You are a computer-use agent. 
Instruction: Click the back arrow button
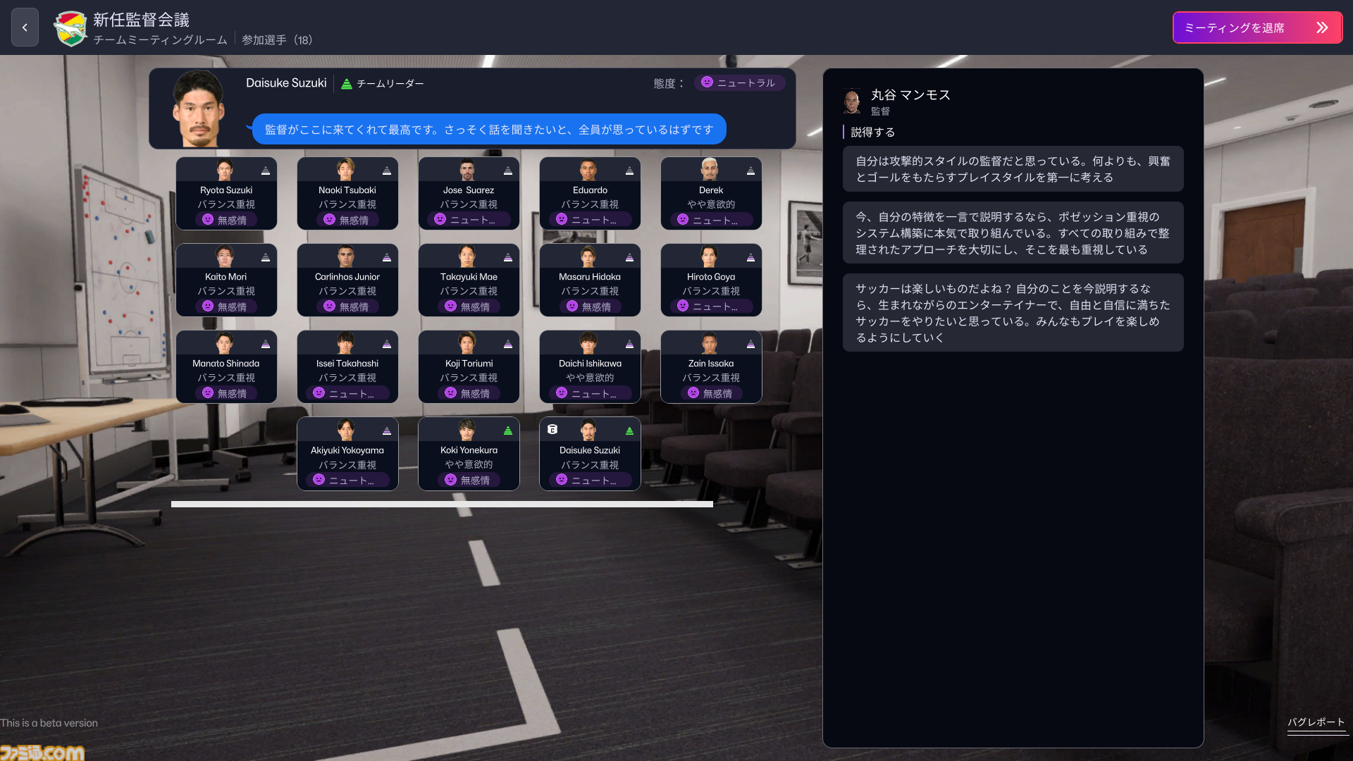click(25, 27)
